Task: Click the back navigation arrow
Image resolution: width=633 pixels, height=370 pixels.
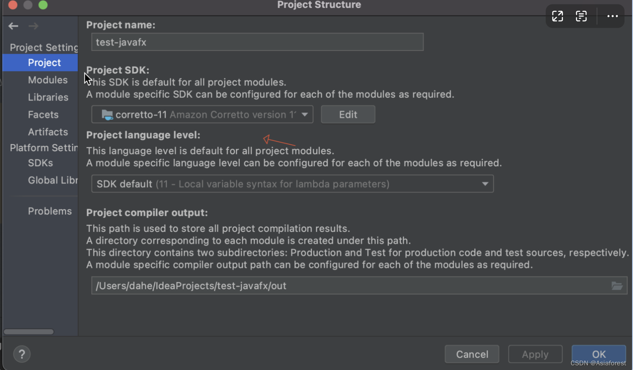Action: point(13,26)
